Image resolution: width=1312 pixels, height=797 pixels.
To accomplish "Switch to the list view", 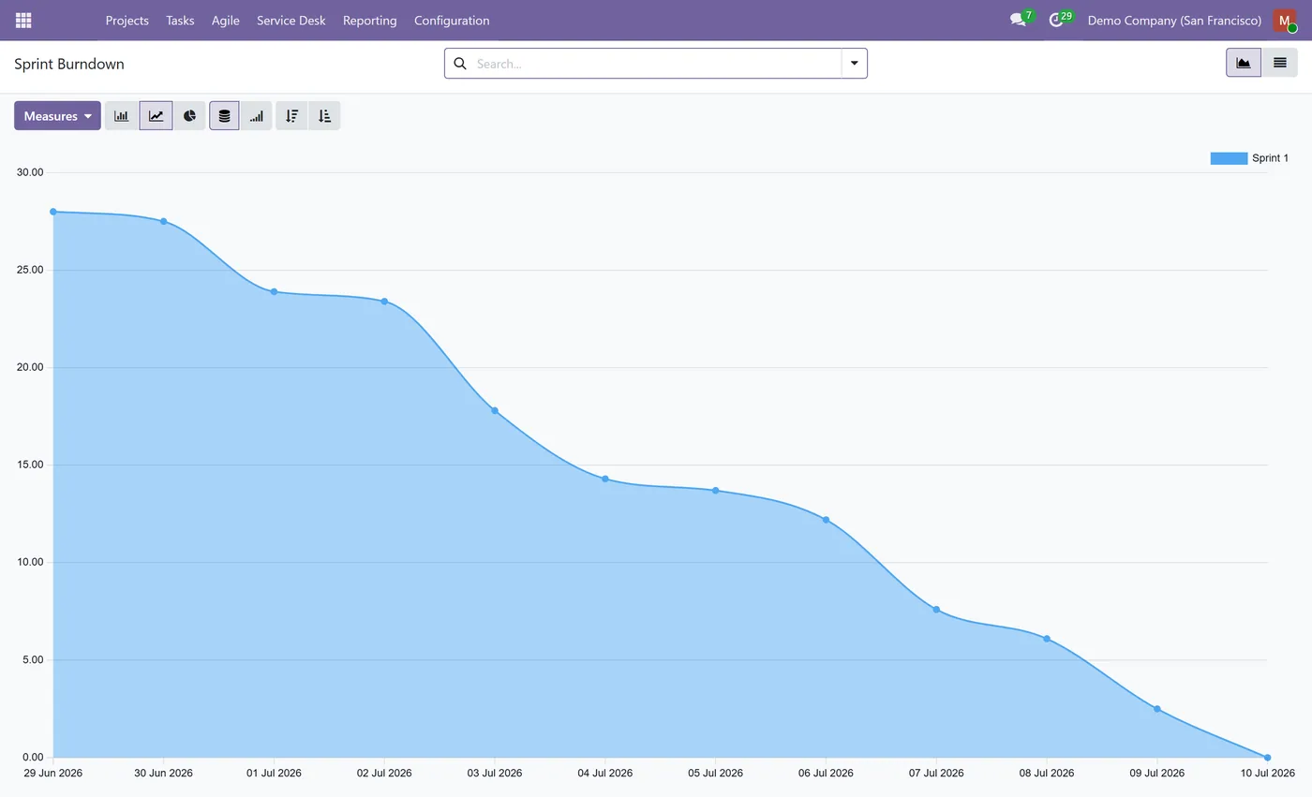I will [1279, 63].
